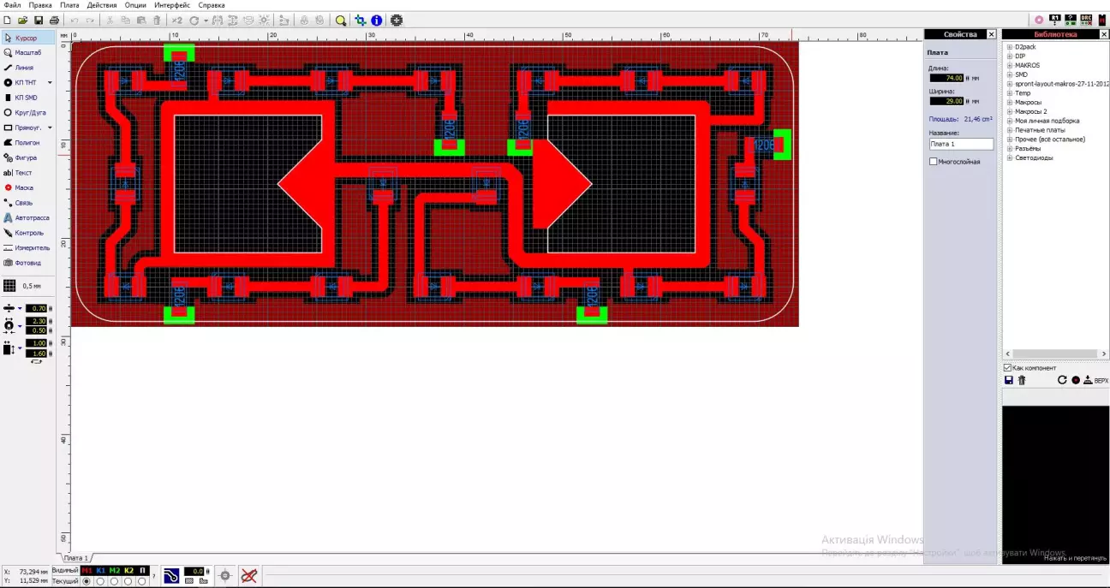Screen dimensions: 1110x588
Task: Click the DRC check icon
Action: (x=1086, y=20)
